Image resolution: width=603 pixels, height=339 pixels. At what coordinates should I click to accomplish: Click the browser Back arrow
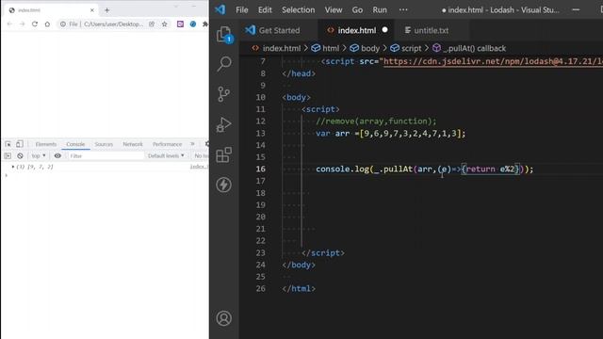tap(9, 24)
